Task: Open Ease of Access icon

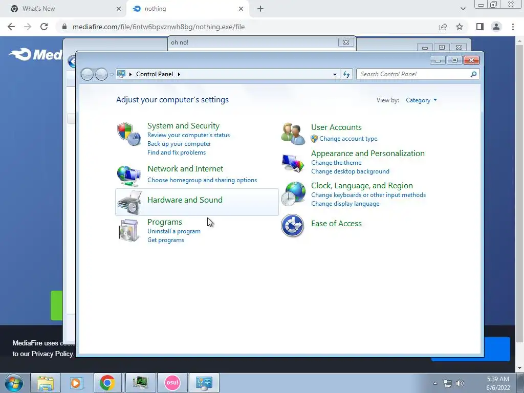Action: pos(292,226)
